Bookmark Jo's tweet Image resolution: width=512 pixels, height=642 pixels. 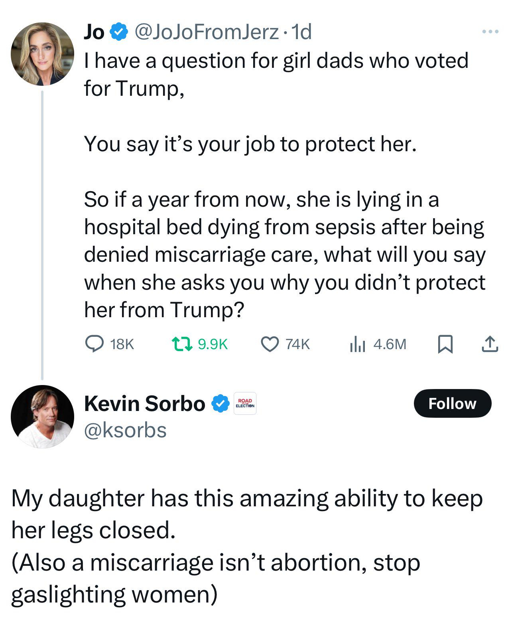(445, 344)
